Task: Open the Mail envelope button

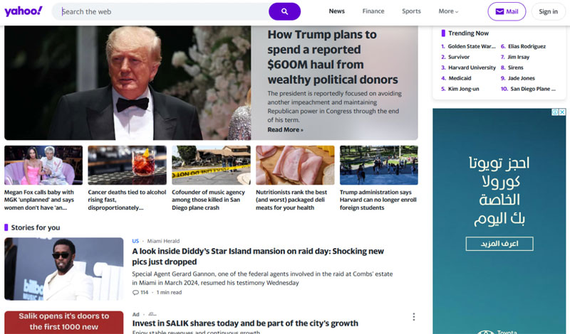Action: [507, 11]
